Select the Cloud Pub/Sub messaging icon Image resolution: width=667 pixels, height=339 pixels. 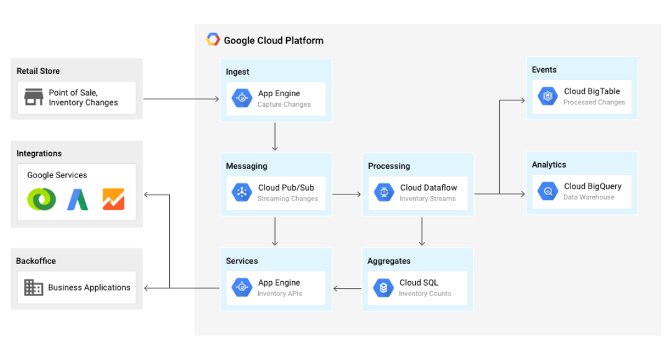tap(242, 192)
